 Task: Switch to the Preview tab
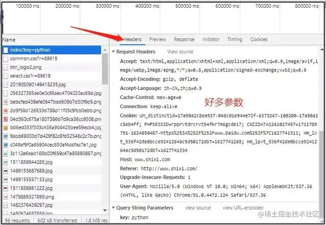point(157,39)
